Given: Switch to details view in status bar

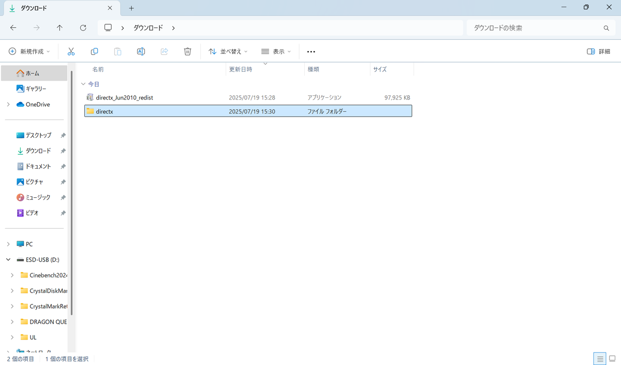Looking at the screenshot, I should 600,358.
